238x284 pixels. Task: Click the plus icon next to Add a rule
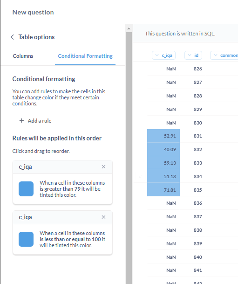click(21, 121)
